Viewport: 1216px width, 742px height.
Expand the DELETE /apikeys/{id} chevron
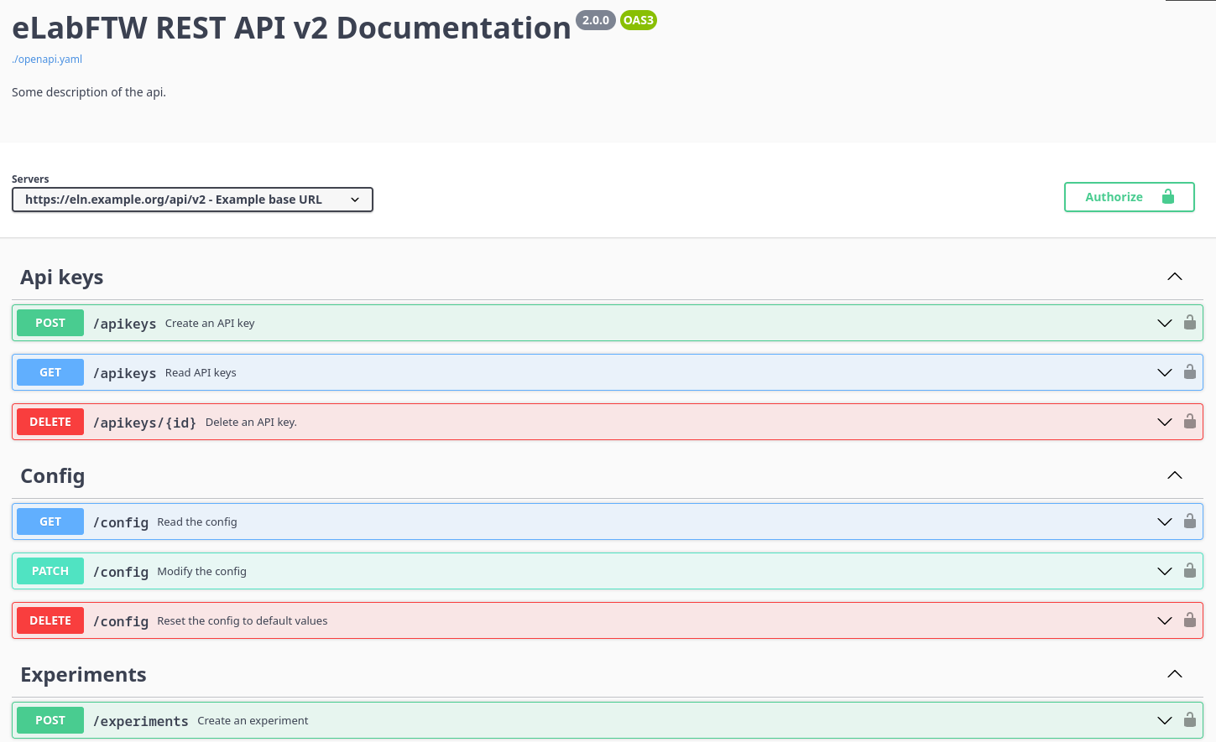(x=1165, y=422)
